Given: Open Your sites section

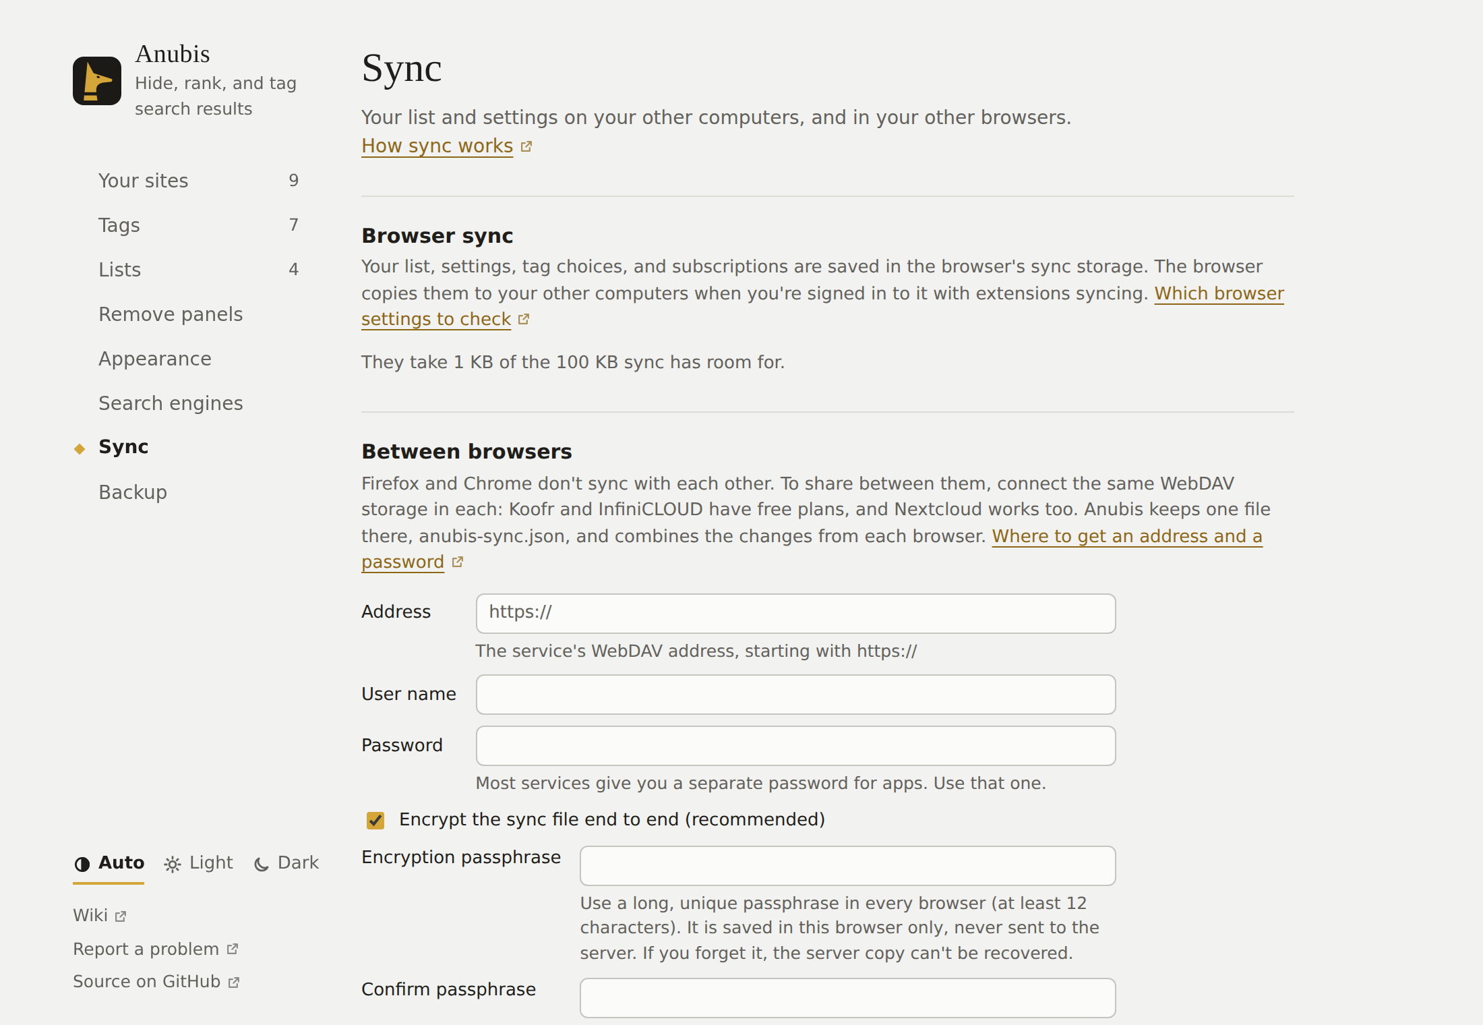Looking at the screenshot, I should tap(199, 181).
